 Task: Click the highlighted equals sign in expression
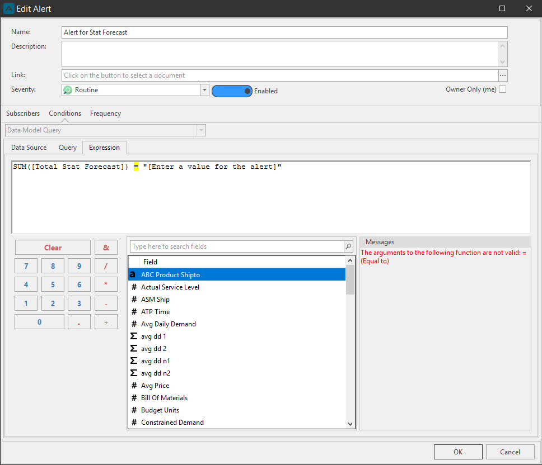(x=136, y=167)
